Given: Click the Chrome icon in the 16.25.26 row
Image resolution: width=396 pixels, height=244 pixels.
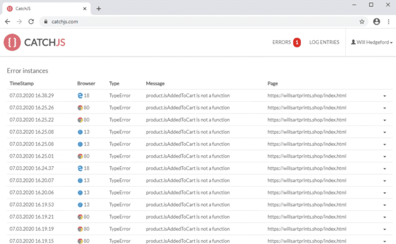Looking at the screenshot, I should (80, 107).
